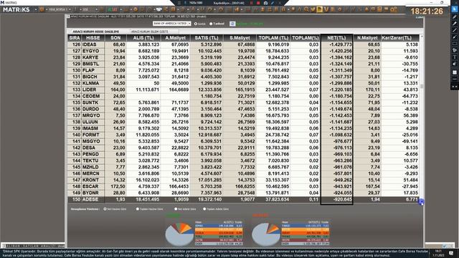Open the gears settings toolbar icon

coord(394,9)
